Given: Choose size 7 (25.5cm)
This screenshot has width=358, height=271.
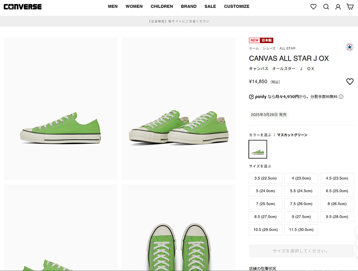Looking at the screenshot, I should (x=265, y=204).
